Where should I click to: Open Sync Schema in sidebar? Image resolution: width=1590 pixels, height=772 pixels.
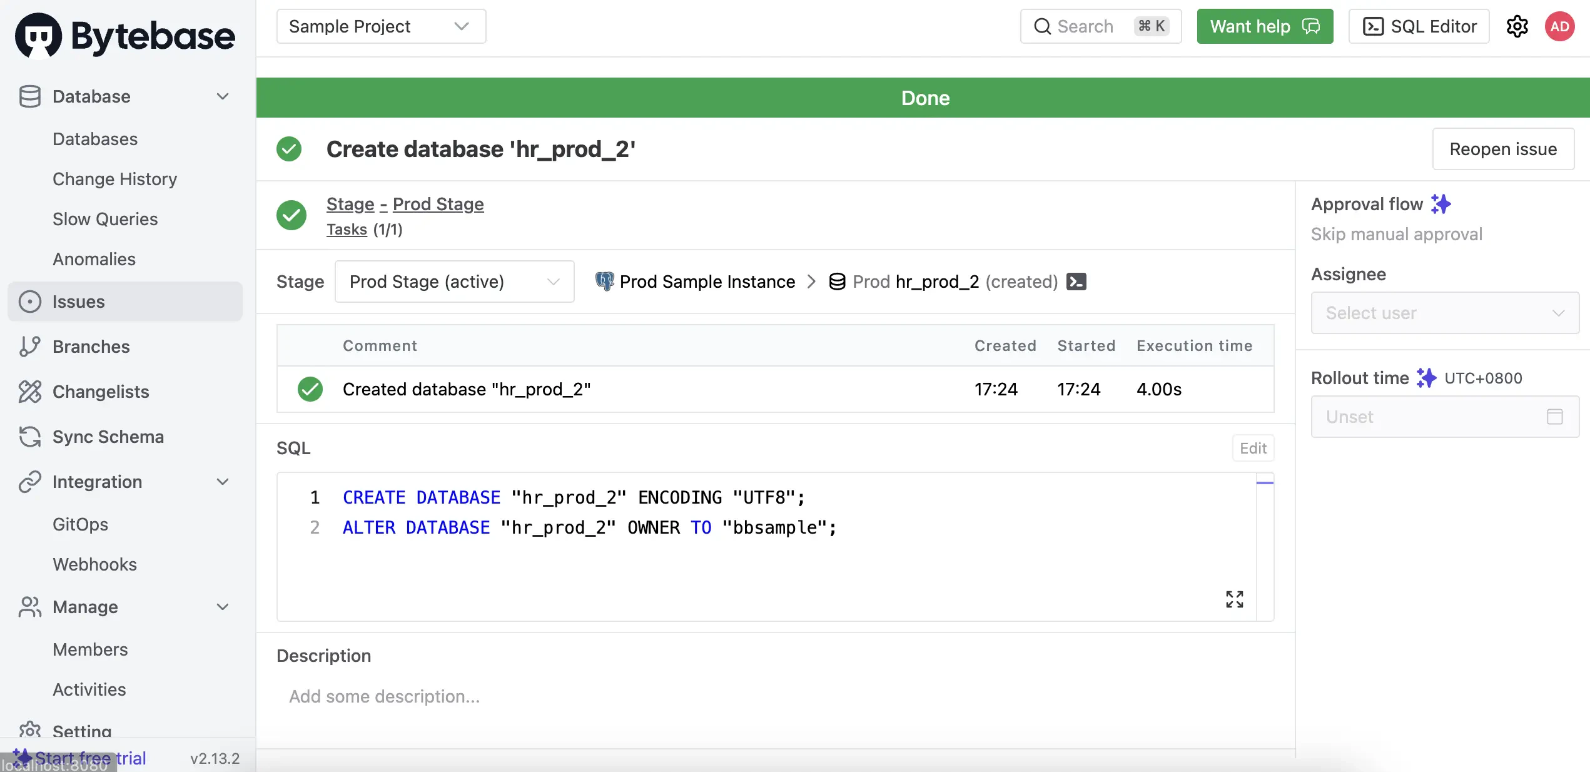tap(108, 437)
